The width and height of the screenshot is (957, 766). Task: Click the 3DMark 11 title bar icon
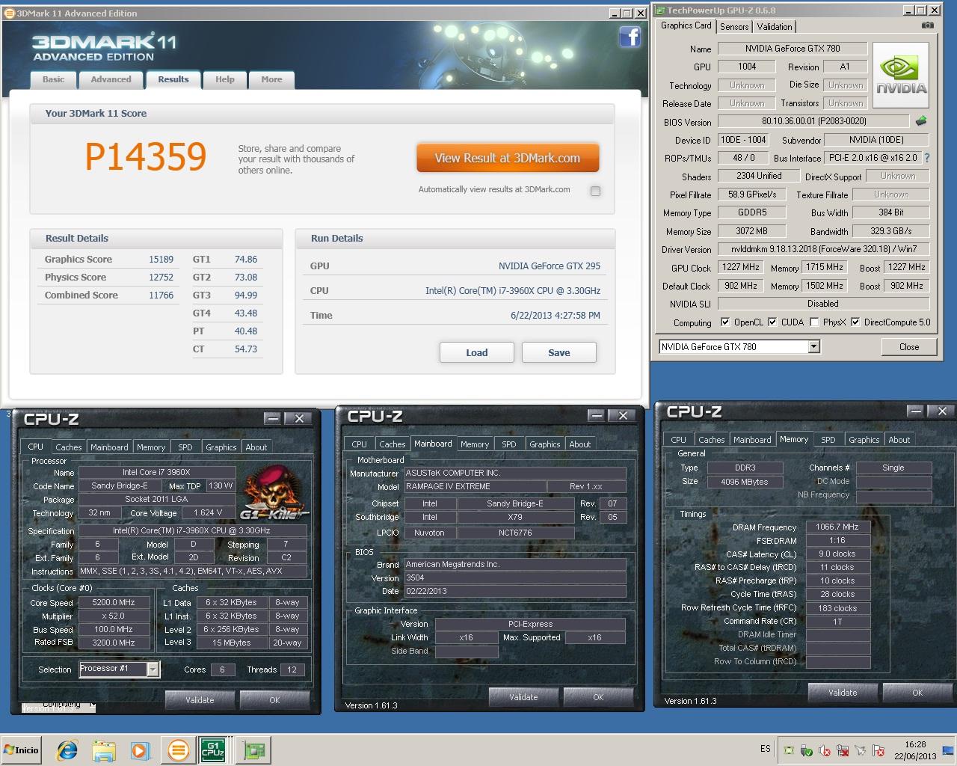[x=10, y=13]
